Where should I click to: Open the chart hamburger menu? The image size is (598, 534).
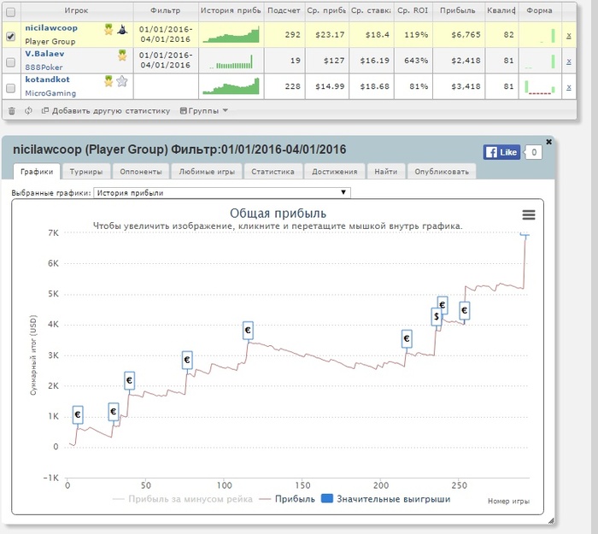tap(528, 214)
